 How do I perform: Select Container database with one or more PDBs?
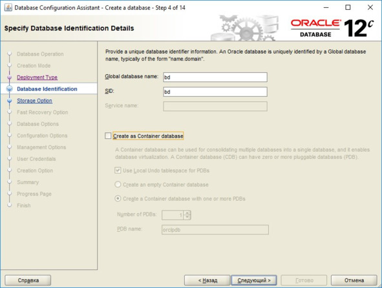pos(118,198)
